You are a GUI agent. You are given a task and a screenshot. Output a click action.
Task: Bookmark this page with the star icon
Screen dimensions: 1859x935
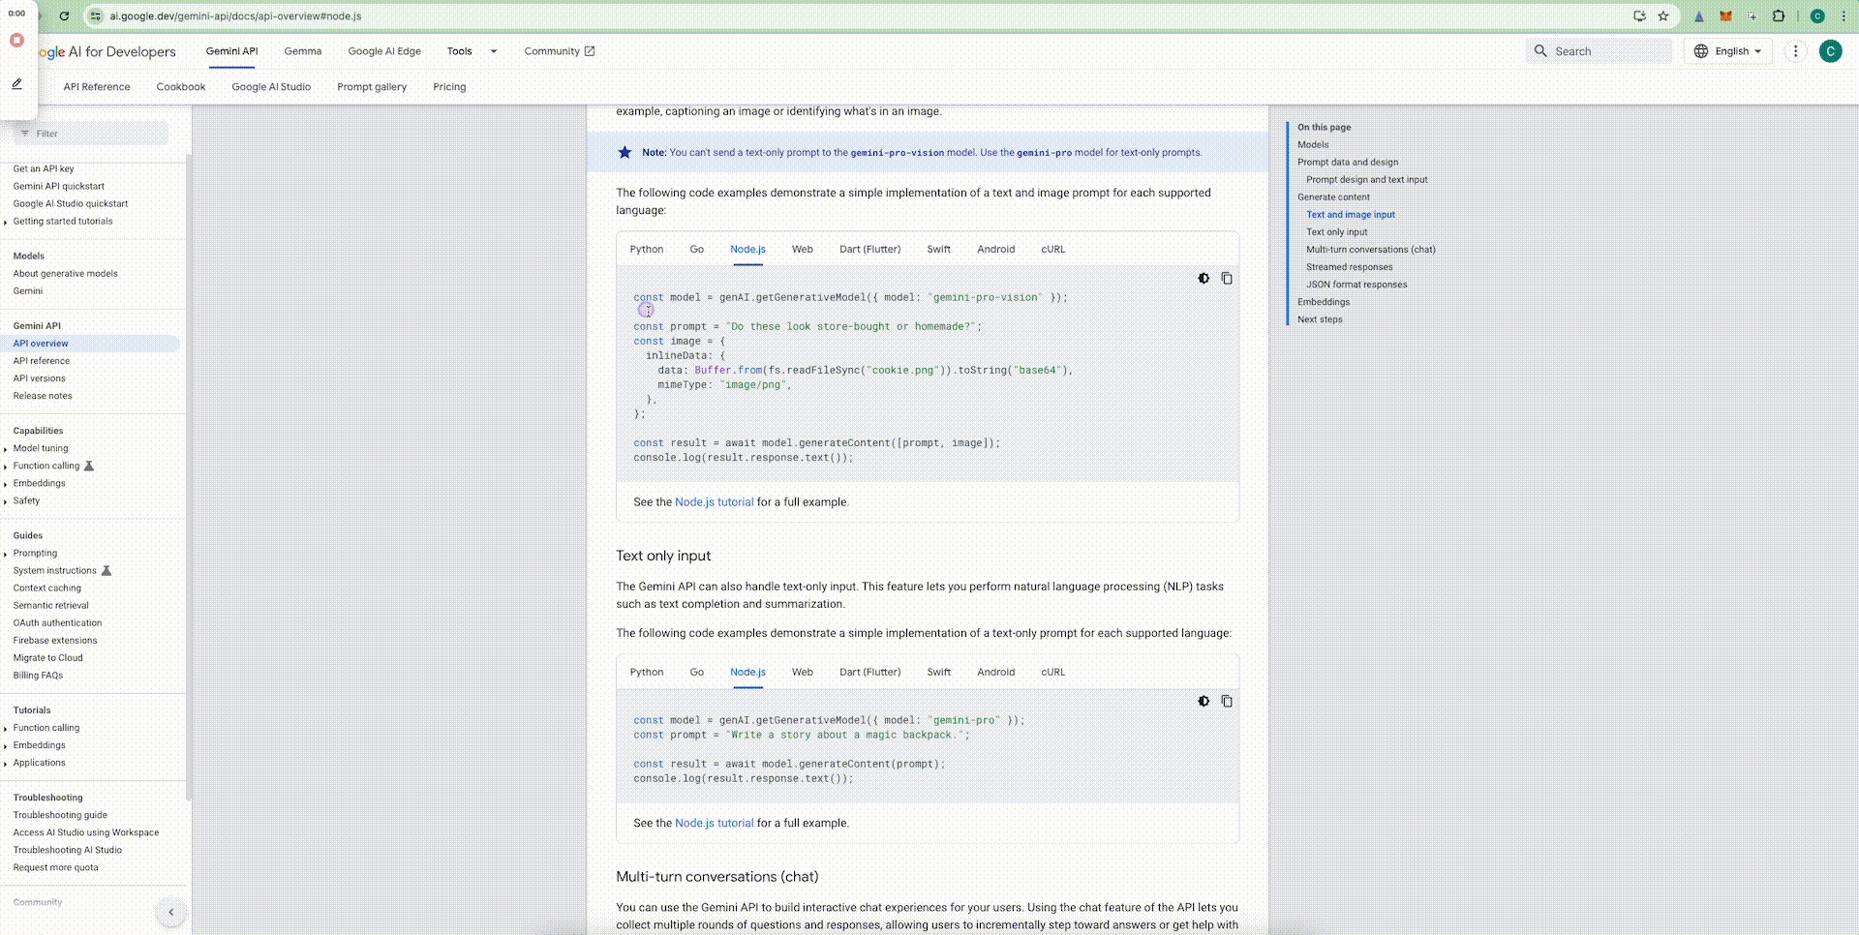[x=1663, y=16]
